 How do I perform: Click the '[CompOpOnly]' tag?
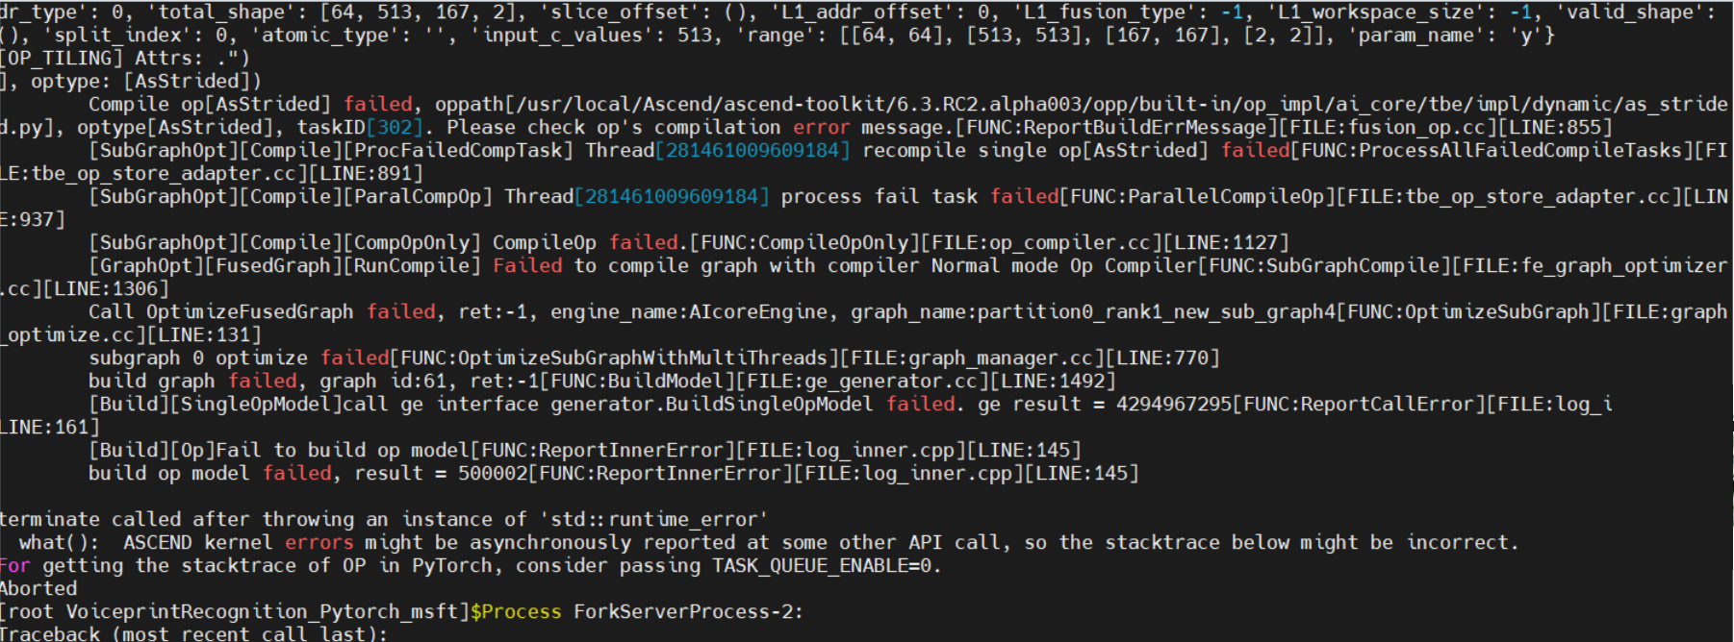point(413,243)
